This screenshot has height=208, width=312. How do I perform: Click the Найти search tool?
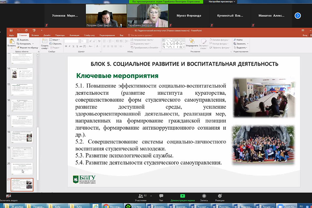point(238,40)
